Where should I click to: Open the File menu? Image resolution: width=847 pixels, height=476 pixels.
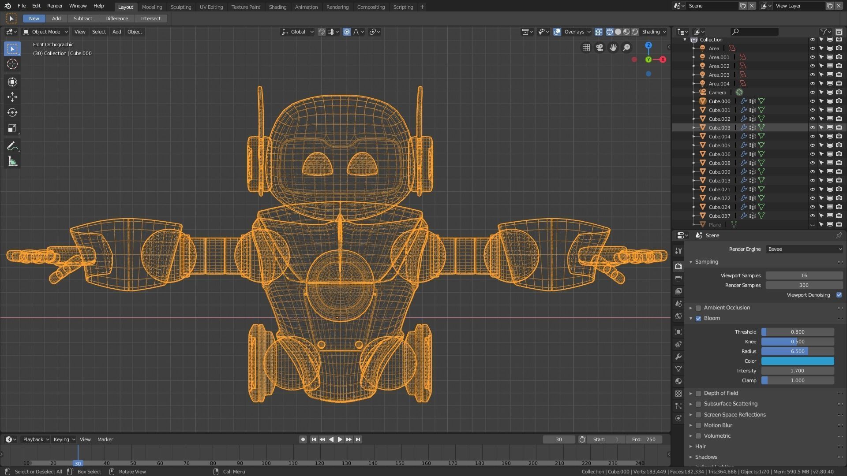[x=21, y=6]
